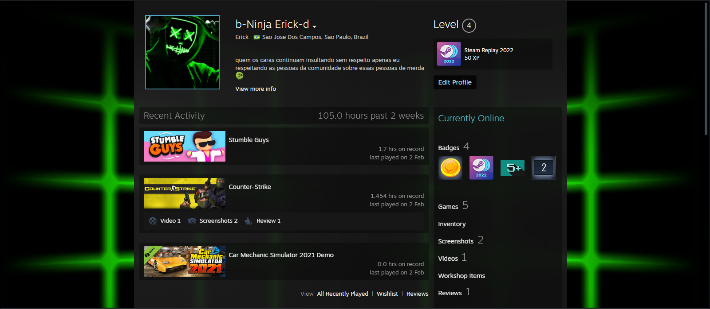Click the '1,454 hrs on record' text
The width and height of the screenshot is (710, 309).
[397, 196]
